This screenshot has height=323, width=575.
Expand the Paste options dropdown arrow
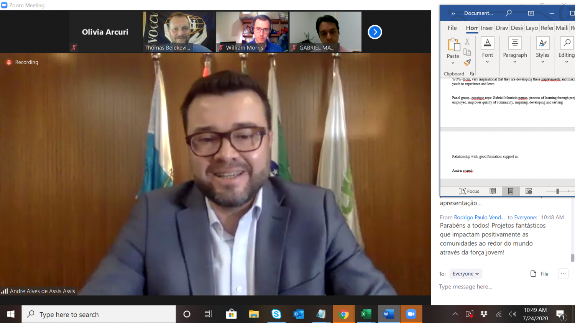453,63
